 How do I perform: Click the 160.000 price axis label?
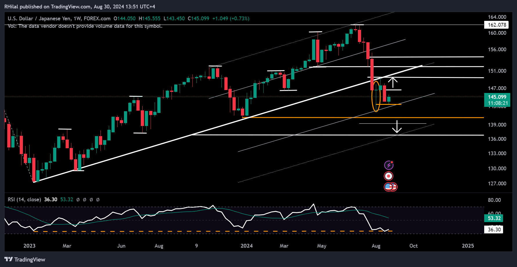[497, 33]
